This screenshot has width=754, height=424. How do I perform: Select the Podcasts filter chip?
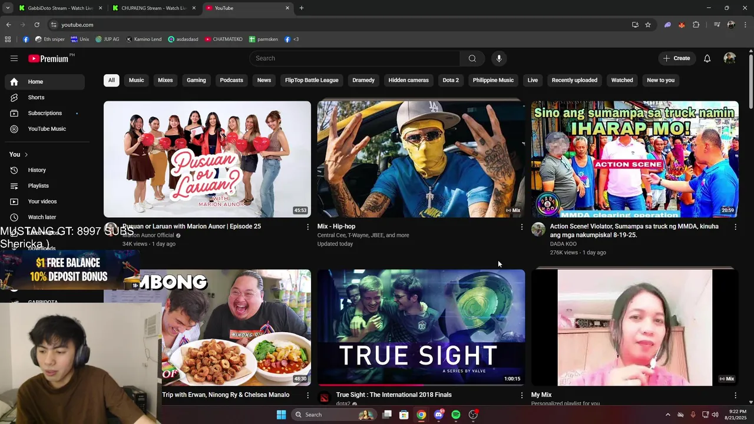(x=232, y=80)
